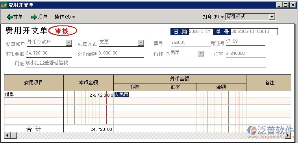Minimize the 费用开支单 window
This screenshot has width=298, height=143.
pyautogui.click(x=279, y=5)
